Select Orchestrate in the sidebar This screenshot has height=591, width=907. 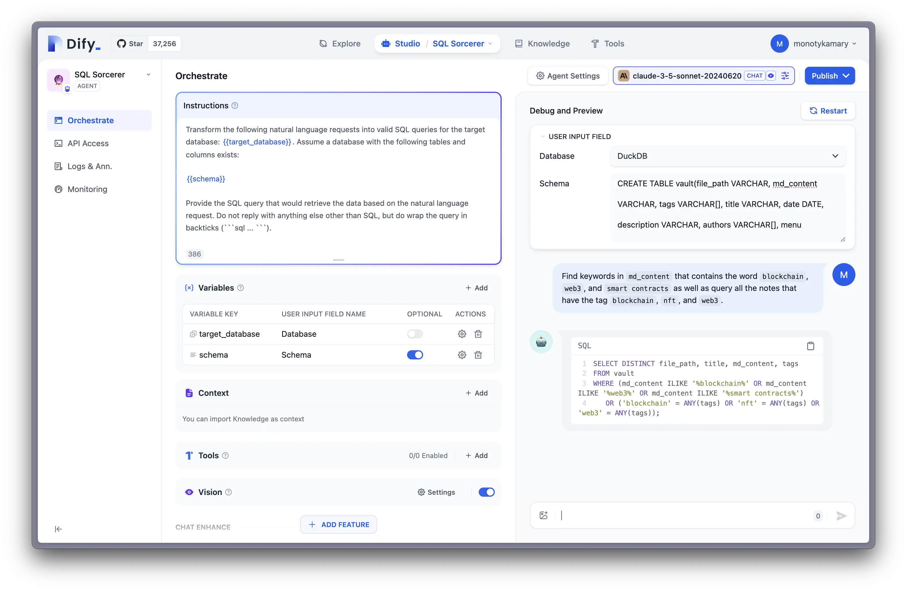click(x=99, y=120)
